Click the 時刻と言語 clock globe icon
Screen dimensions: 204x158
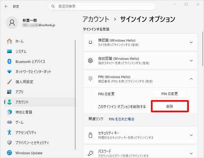[9, 112]
